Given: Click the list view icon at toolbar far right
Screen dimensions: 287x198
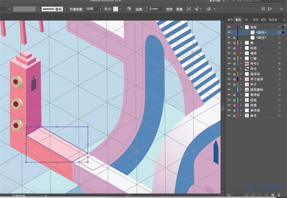Looking at the screenshot, I should pyautogui.click(x=282, y=9).
